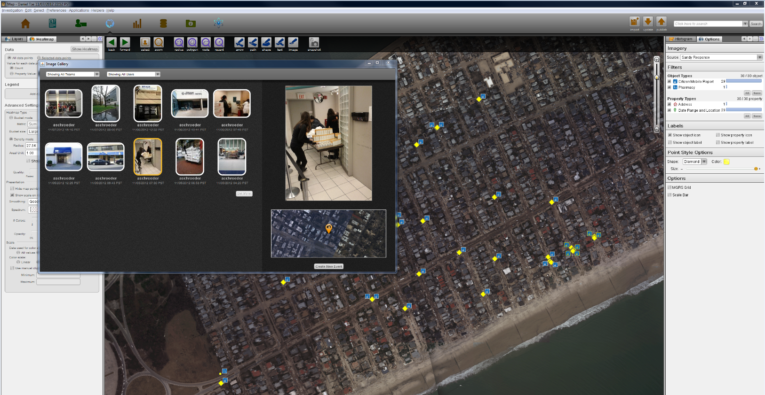This screenshot has height=395, width=765.
Task: Zoom in using the map plus icon
Action: click(x=657, y=60)
